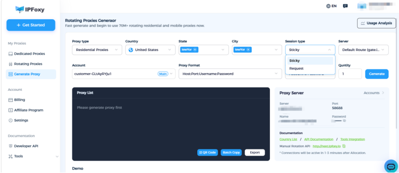Remove the City tag with x icon
The height and width of the screenshot is (173, 399).
248,50
